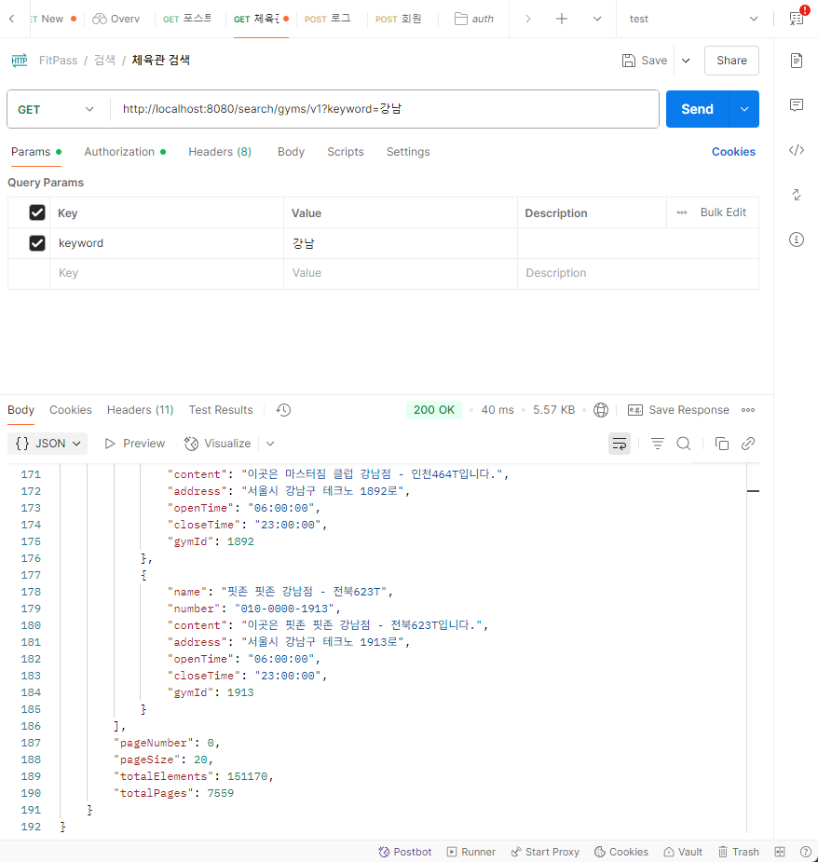
Task: Open Trash in the status bar
Action: [739, 852]
